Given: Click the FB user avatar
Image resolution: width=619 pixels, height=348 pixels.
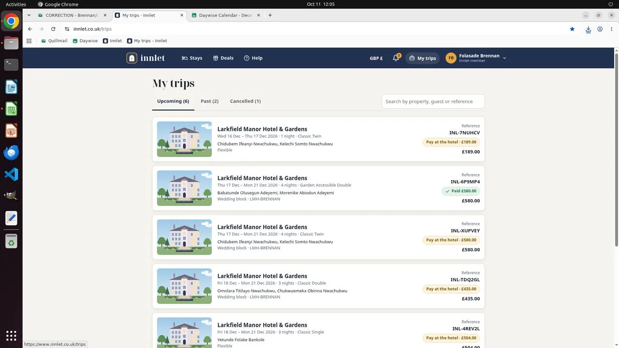Looking at the screenshot, I should [x=451, y=58].
